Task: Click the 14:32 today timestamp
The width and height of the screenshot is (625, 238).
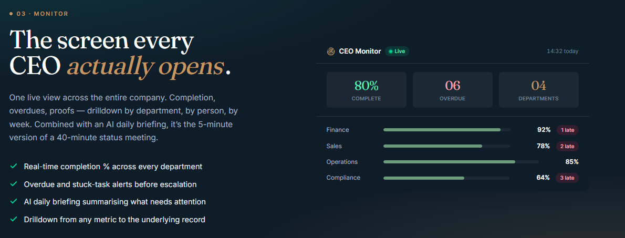Action: (x=562, y=51)
